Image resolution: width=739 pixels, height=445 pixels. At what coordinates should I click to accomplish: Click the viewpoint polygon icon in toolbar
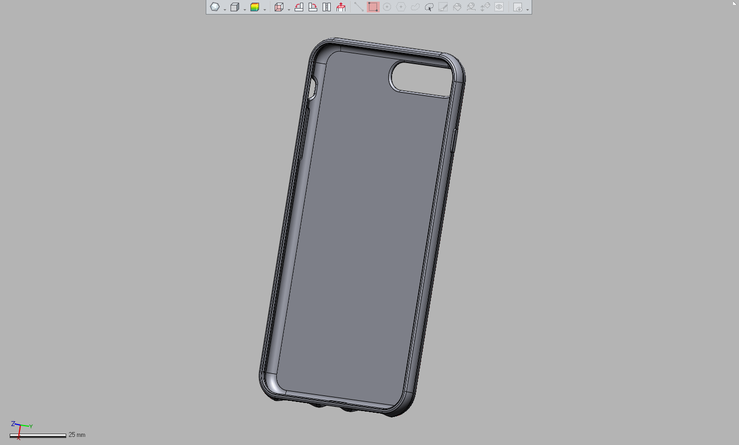pyautogui.click(x=215, y=7)
